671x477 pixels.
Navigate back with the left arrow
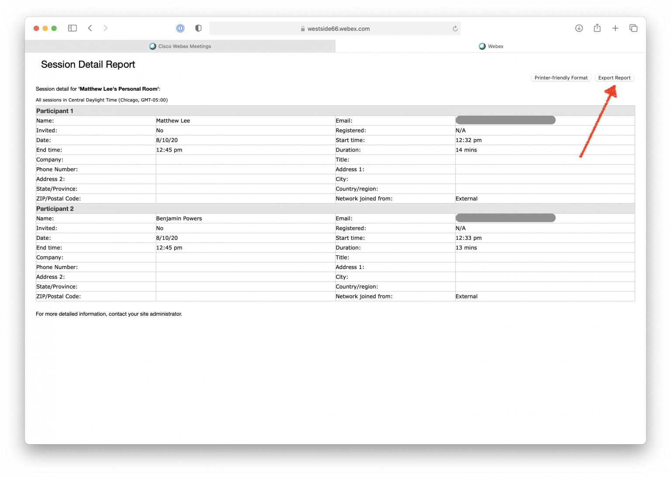90,28
